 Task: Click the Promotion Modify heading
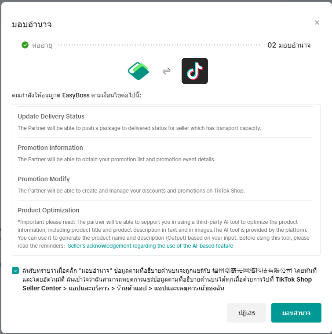[x=44, y=179]
